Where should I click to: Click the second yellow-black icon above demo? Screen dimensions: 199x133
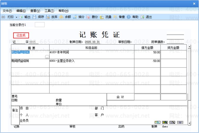pyautogui.click(x=165, y=122)
